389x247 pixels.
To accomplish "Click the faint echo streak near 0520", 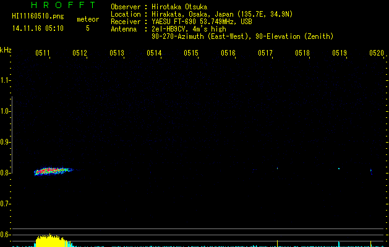I will pyautogui.click(x=371, y=172).
